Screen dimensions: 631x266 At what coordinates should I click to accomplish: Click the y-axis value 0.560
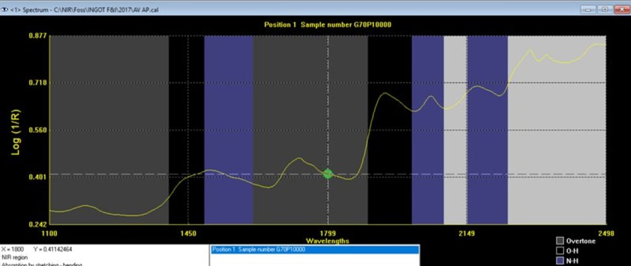coord(39,130)
